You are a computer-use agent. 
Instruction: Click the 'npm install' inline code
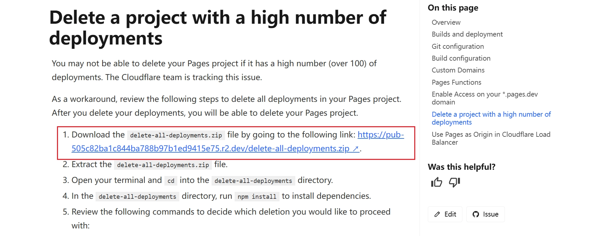coord(257,197)
